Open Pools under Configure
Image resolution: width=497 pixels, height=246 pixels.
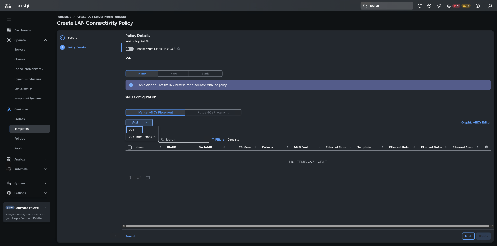pyautogui.click(x=18, y=148)
